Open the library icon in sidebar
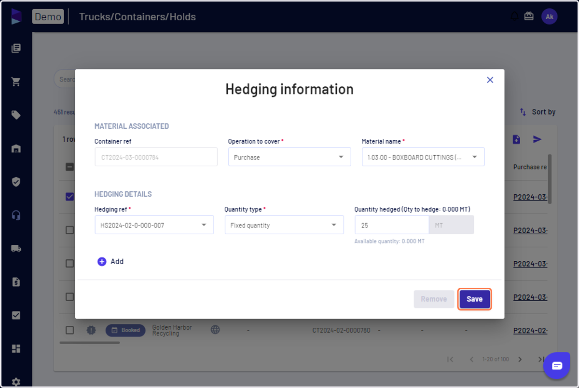Image resolution: width=579 pixels, height=388 pixels. (x=16, y=48)
